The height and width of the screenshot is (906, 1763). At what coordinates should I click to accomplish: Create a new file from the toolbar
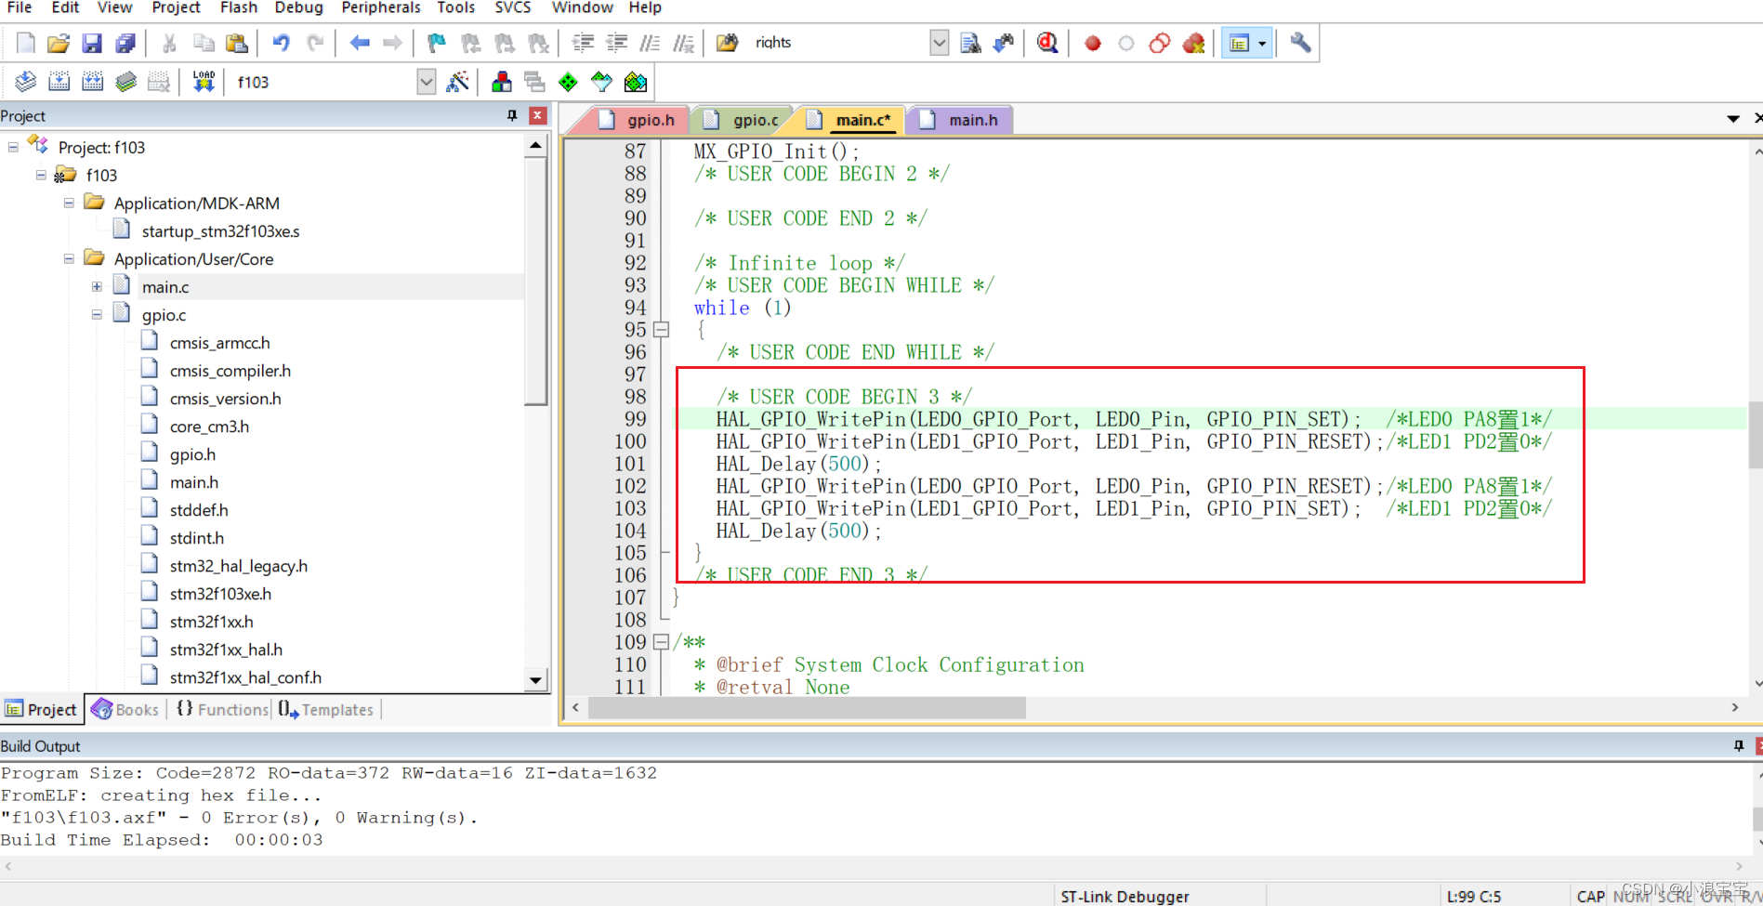pyautogui.click(x=26, y=43)
